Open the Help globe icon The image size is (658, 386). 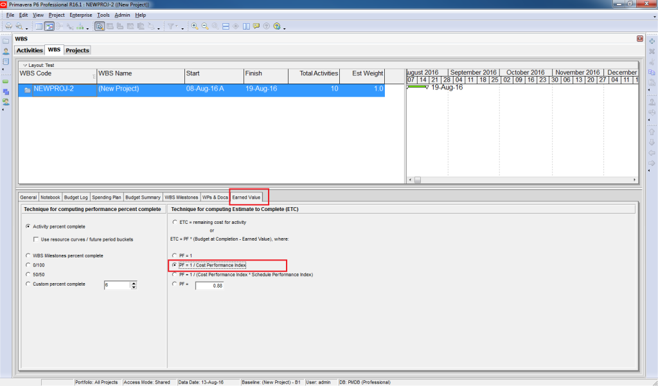[276, 26]
